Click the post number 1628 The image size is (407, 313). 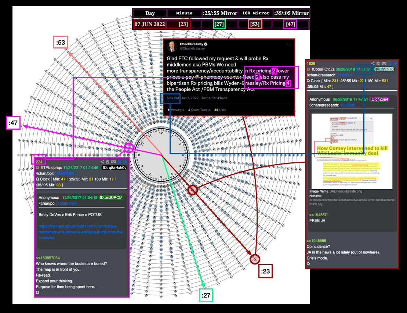(311, 64)
